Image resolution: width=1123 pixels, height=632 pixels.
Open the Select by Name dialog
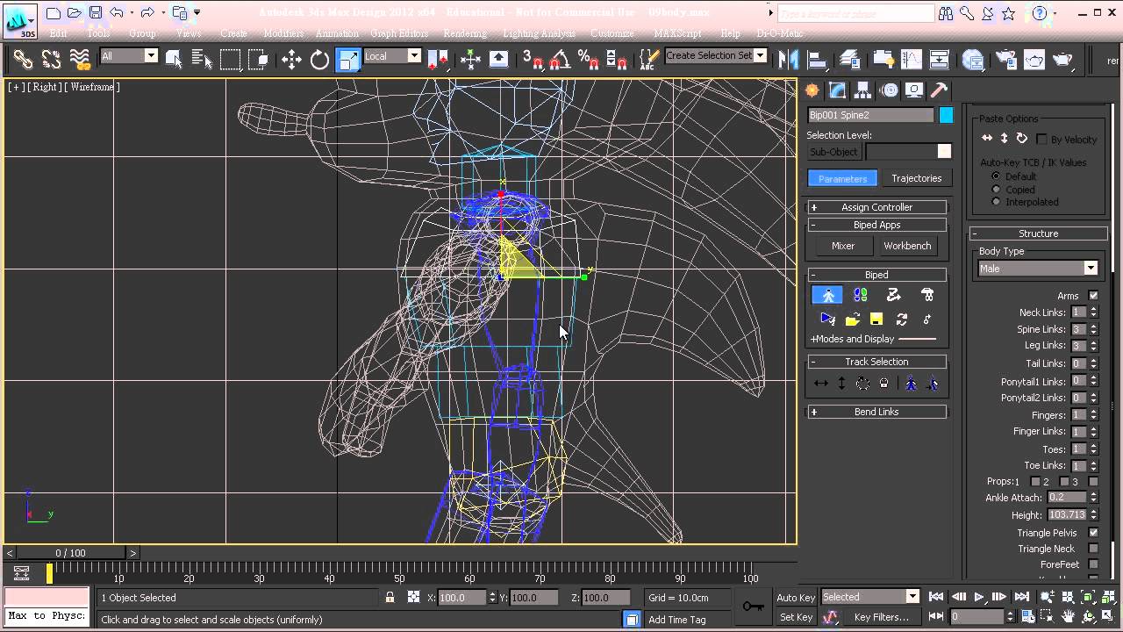(x=202, y=60)
